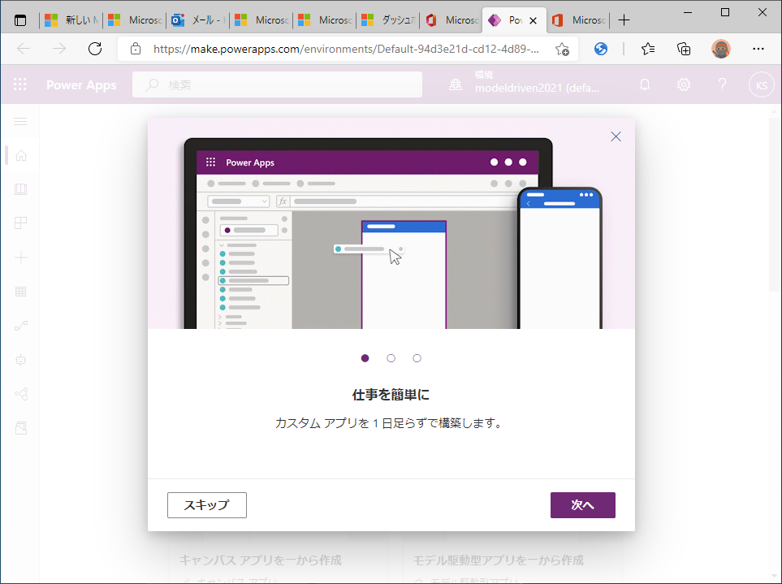Switch to the 新しい tab
The width and height of the screenshot is (782, 584).
[x=71, y=20]
